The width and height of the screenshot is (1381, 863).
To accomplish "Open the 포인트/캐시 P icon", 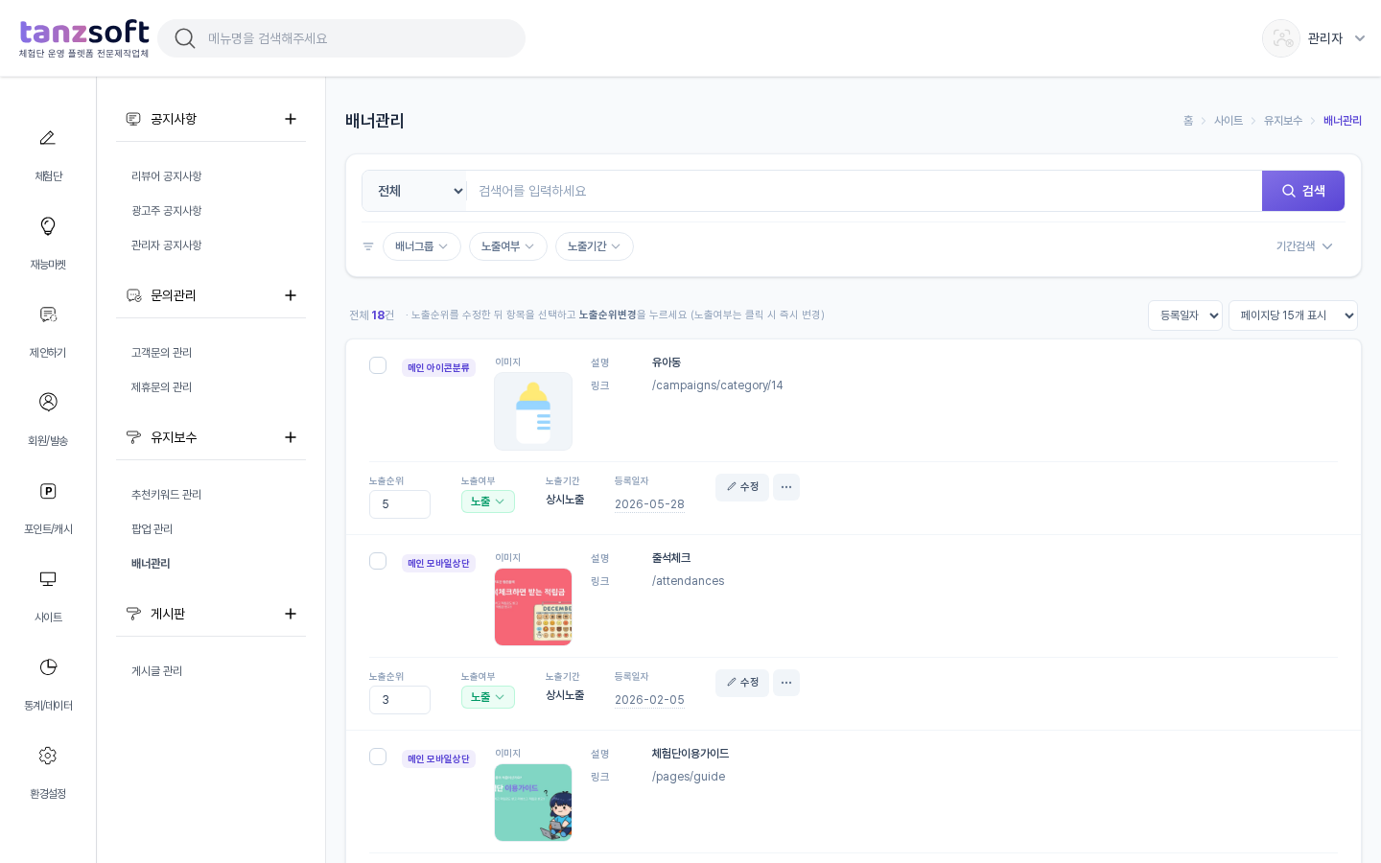I will [48, 491].
